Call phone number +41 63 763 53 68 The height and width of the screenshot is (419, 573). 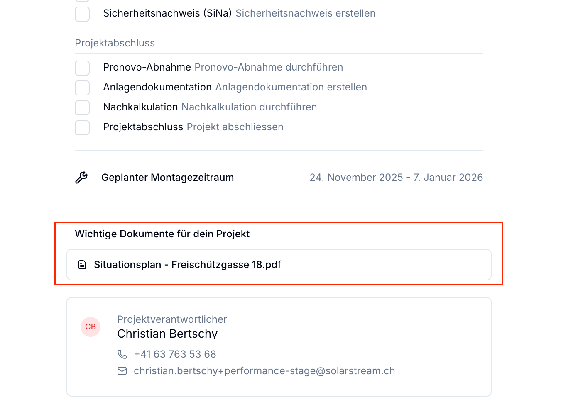175,354
